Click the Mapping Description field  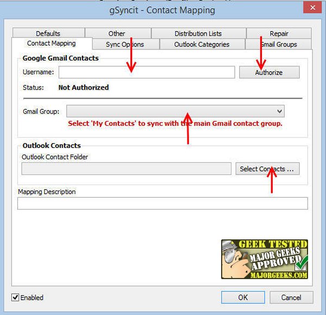(162, 203)
